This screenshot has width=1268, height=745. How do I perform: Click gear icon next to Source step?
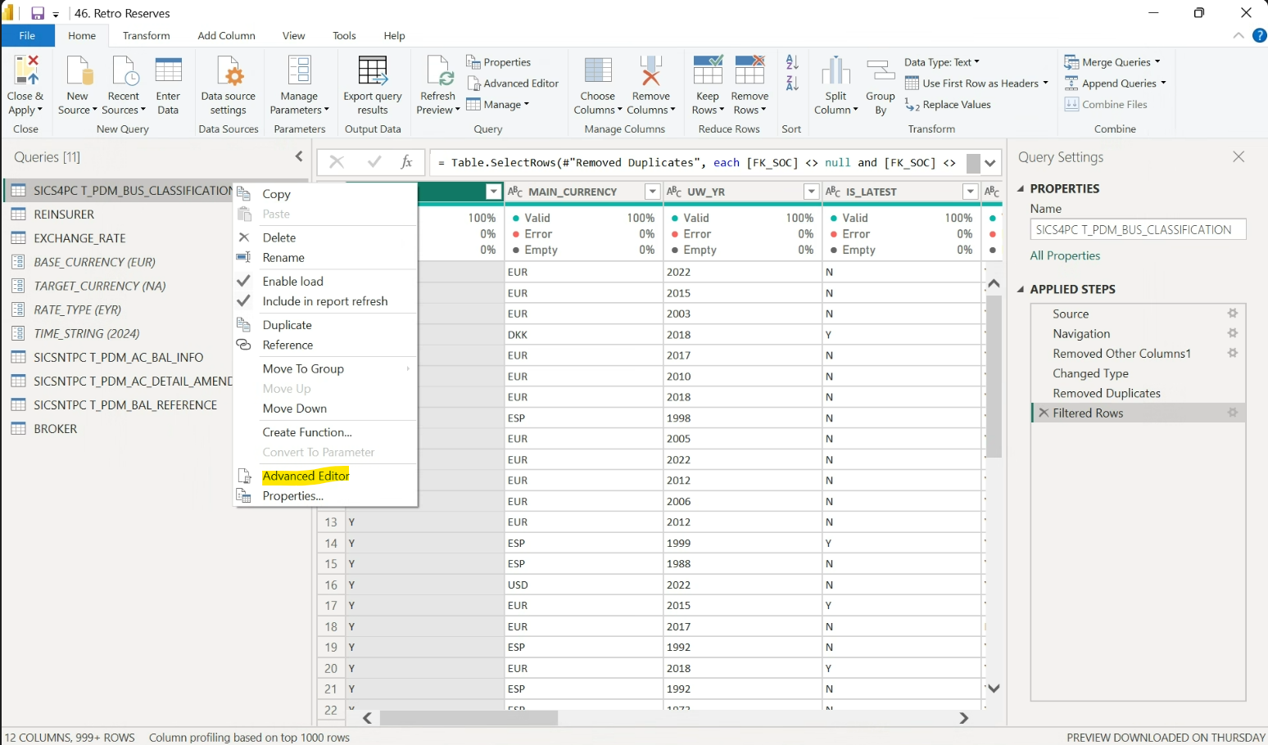[x=1232, y=314]
